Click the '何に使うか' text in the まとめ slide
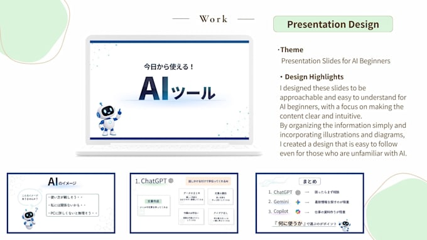The width and height of the screenshot is (427, 240). point(290,224)
